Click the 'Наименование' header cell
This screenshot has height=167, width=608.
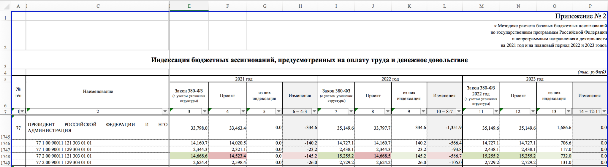click(98, 92)
